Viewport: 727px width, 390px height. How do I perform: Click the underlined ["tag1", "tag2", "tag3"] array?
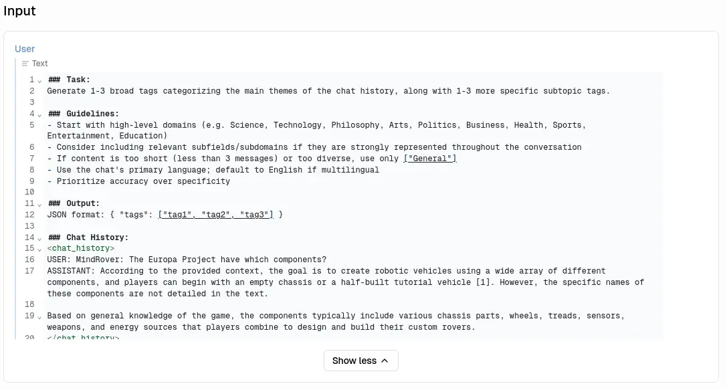pyautogui.click(x=215, y=215)
